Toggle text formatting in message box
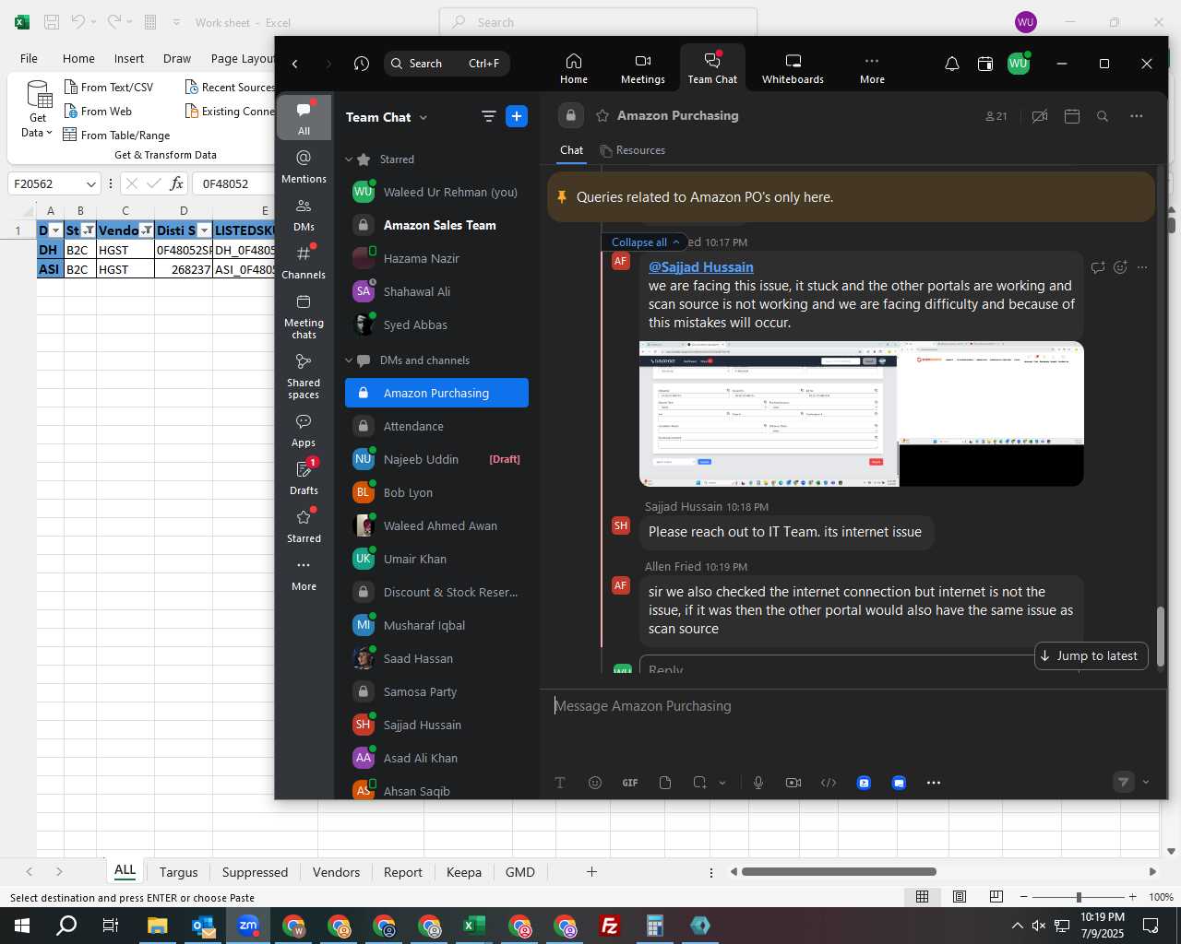Viewport: 1181px width, 944px height. 560,783
